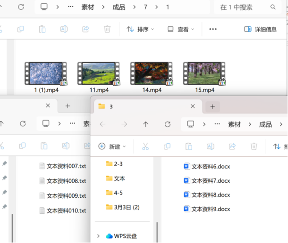Select WPS云盘 in navigation pane

tap(121, 236)
